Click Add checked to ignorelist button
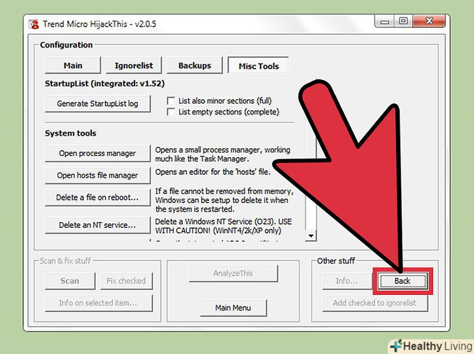 coord(375,303)
